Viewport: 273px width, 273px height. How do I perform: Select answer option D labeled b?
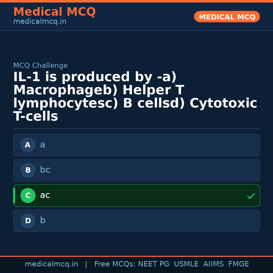[x=136, y=221]
